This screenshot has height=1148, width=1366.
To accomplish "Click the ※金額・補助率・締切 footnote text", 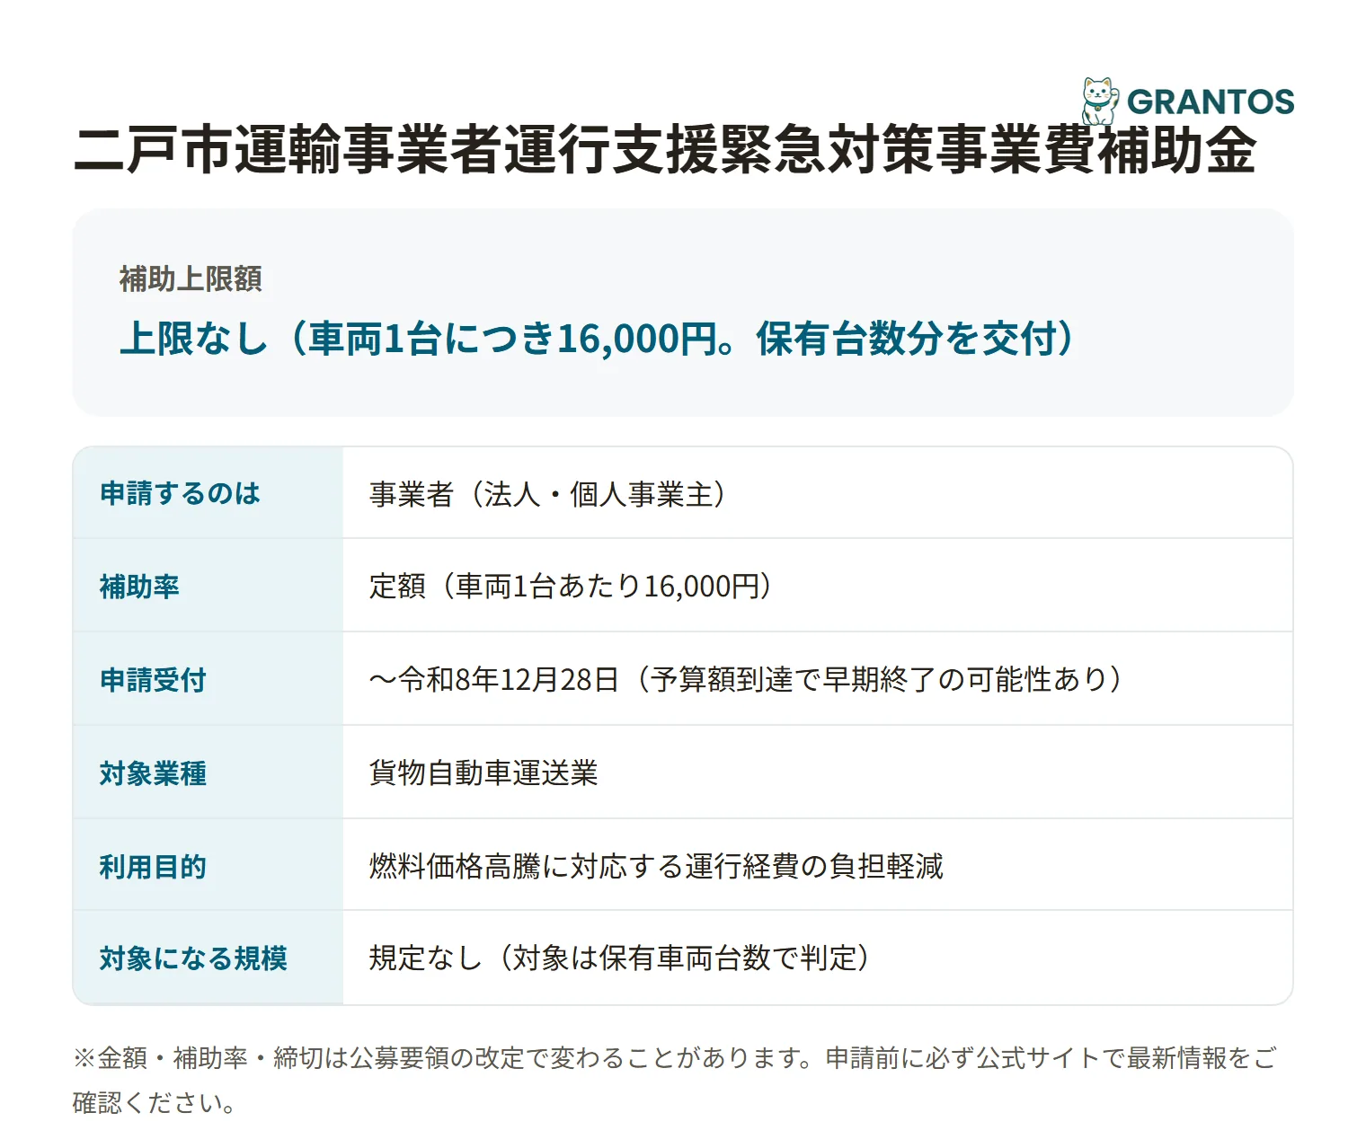I will coord(674,1080).
